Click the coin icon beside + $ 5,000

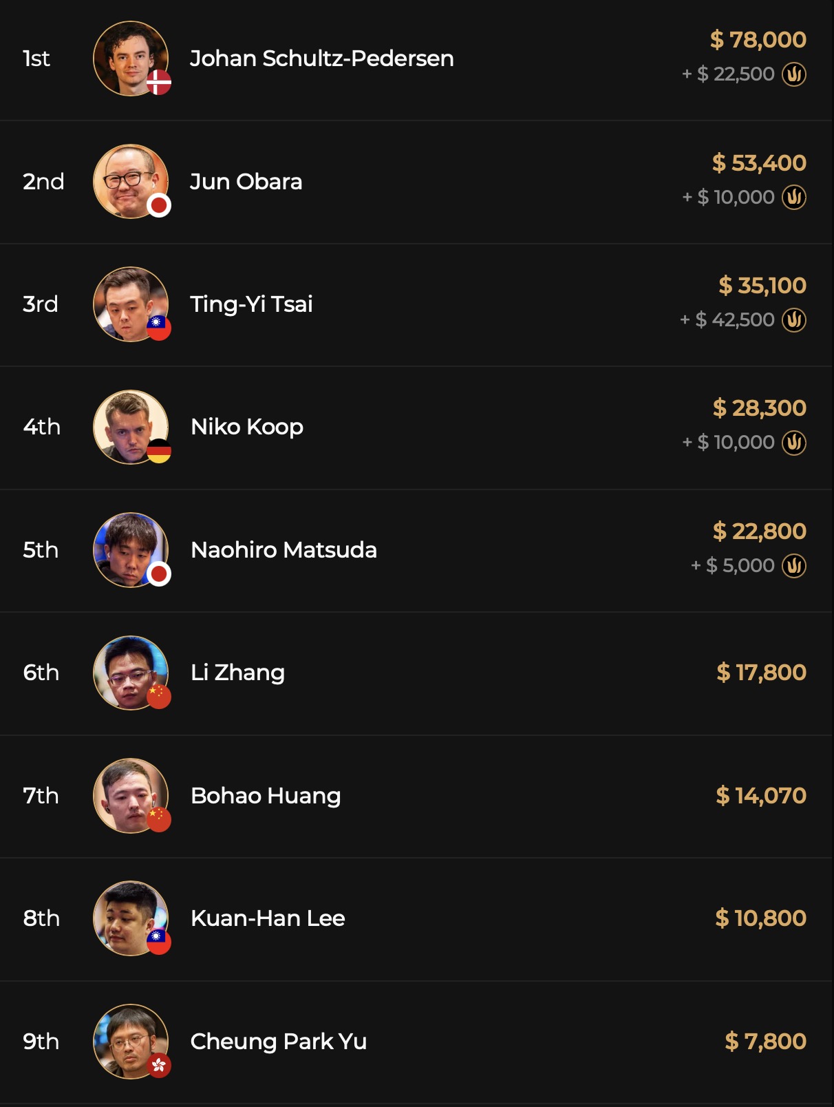coord(794,566)
